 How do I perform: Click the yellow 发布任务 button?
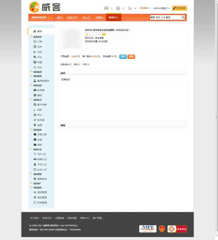[179, 8]
